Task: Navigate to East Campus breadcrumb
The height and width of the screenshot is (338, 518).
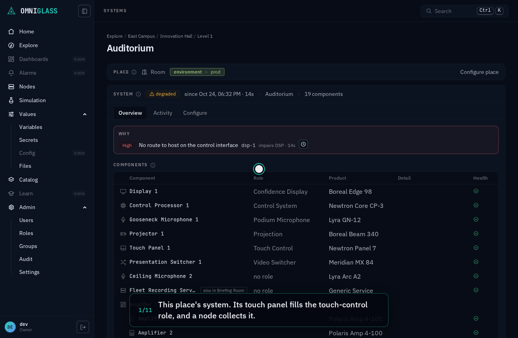Action: tap(141, 36)
